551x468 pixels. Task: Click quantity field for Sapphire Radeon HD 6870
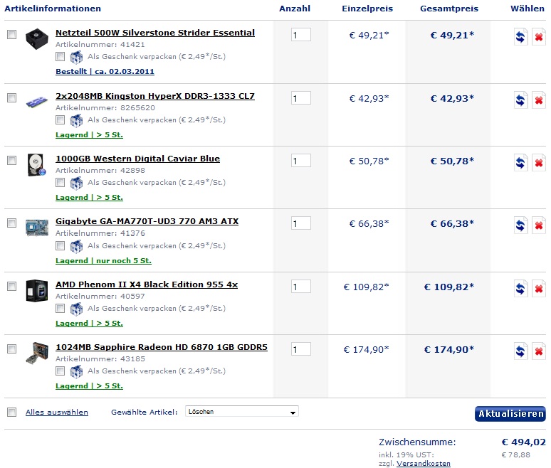(x=301, y=349)
